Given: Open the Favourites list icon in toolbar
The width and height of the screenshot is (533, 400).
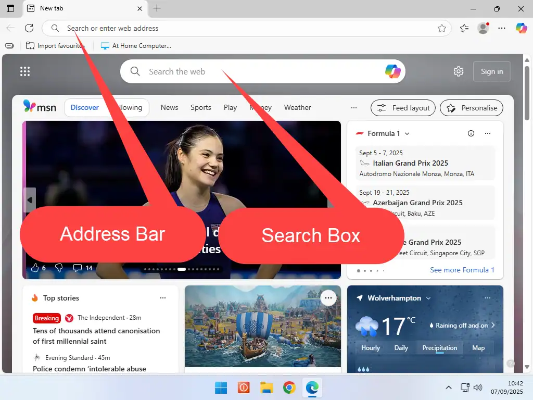Looking at the screenshot, I should point(464,28).
